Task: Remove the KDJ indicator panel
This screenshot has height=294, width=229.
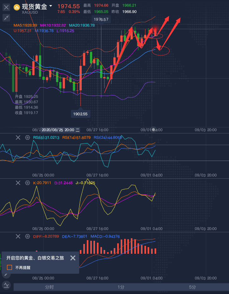Action: click(x=18, y=183)
